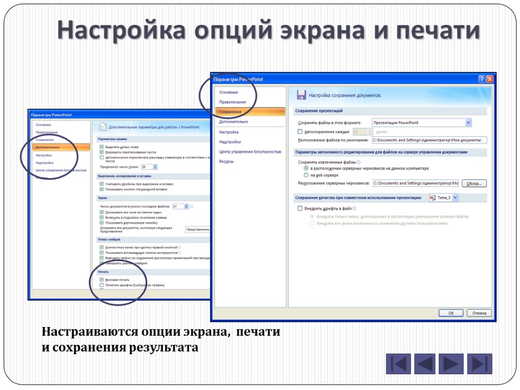Click info icon beside Сохранять извлеченные файлы
This screenshot has height=390, width=520.
[359, 162]
